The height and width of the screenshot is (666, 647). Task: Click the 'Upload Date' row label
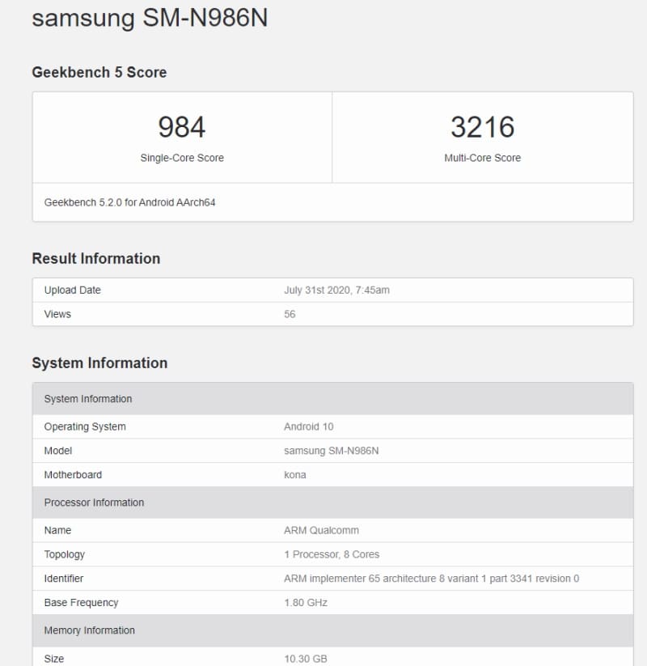click(x=72, y=290)
